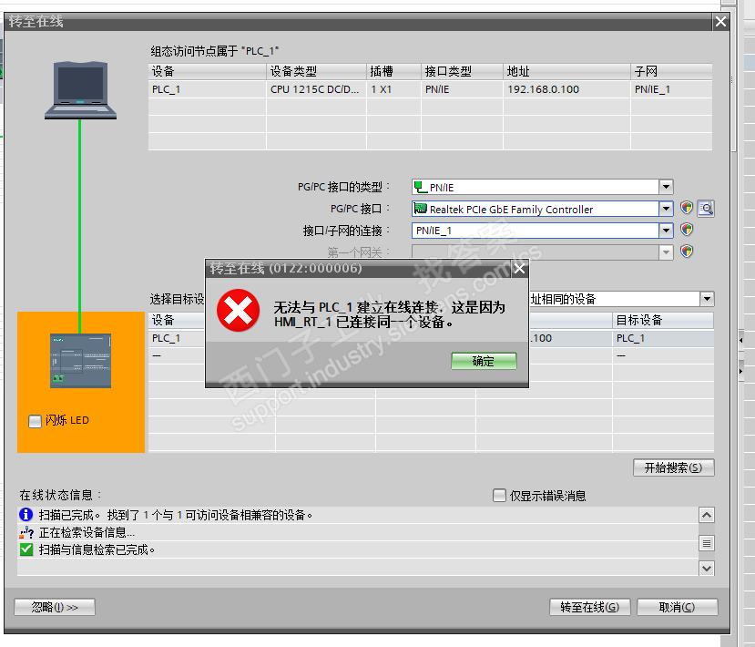Screen dimensions: 755x647
Task: Click the Realtek PCIe GbE Family Controller field
Action: tap(535, 209)
